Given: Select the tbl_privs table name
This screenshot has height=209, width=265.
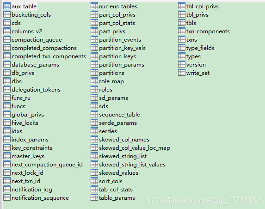Looking at the screenshot, I should pyautogui.click(x=197, y=15).
